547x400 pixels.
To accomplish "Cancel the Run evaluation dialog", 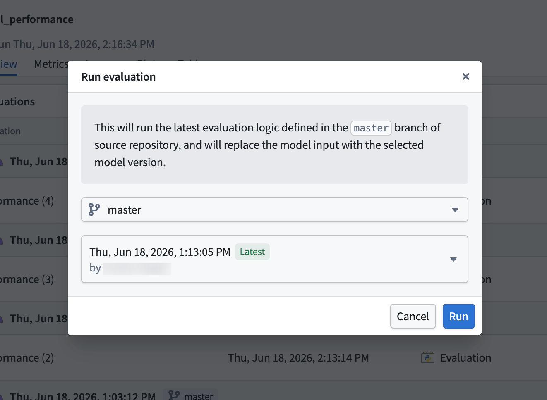I will point(413,316).
